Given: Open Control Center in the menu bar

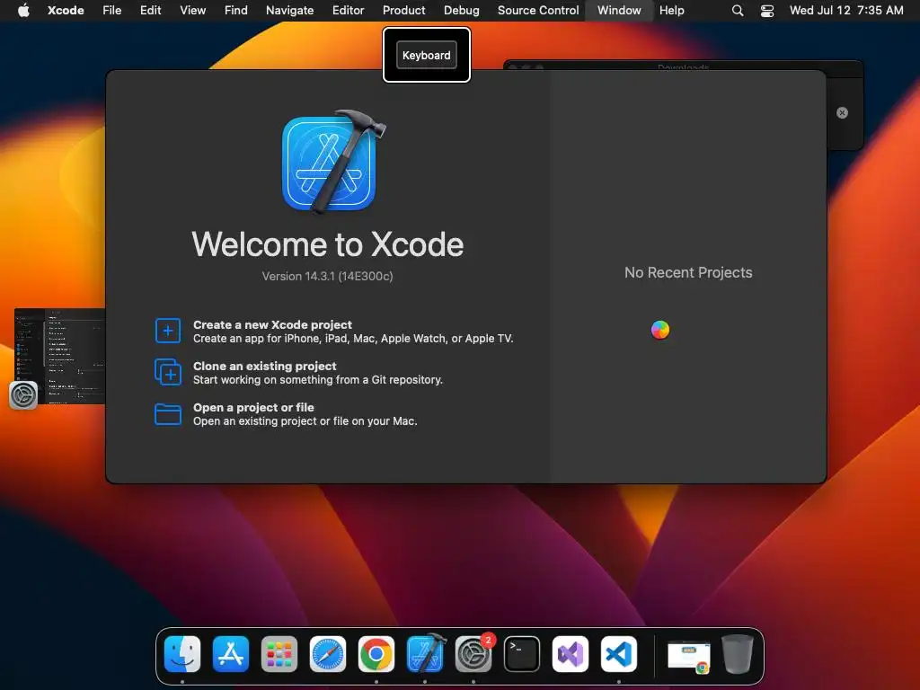Looking at the screenshot, I should pos(767,11).
